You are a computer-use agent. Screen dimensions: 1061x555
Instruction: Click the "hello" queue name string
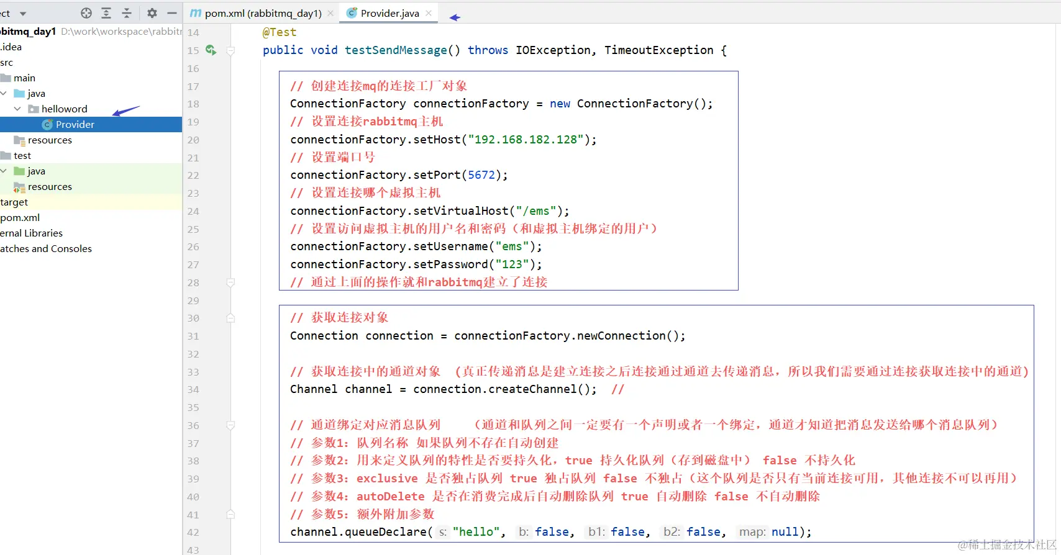click(476, 532)
